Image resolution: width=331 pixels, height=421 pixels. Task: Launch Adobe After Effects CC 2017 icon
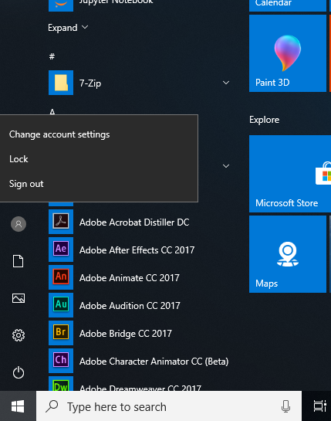pyautogui.click(x=61, y=250)
